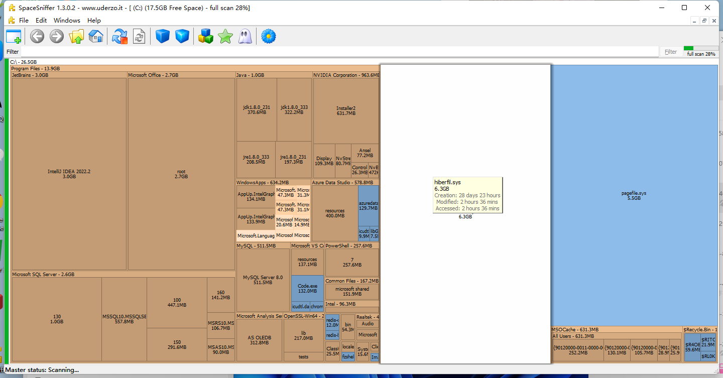This screenshot has width=723, height=378.
Task: Select the Ansel 77.2MB block
Action: point(365,153)
